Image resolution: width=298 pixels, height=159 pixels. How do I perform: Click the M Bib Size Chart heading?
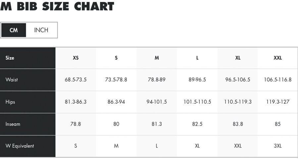coord(57,6)
